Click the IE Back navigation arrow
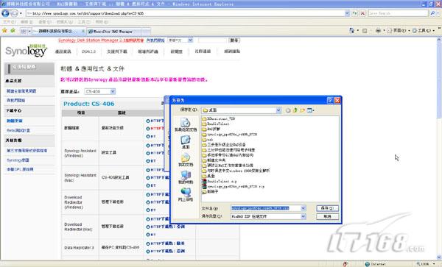 coord(5,13)
